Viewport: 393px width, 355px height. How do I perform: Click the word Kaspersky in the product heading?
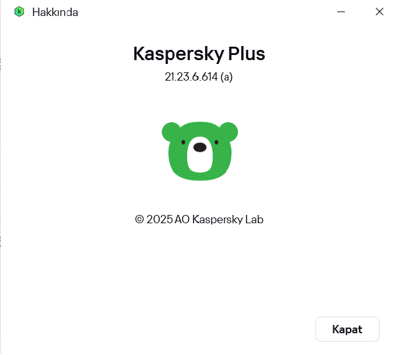click(178, 54)
